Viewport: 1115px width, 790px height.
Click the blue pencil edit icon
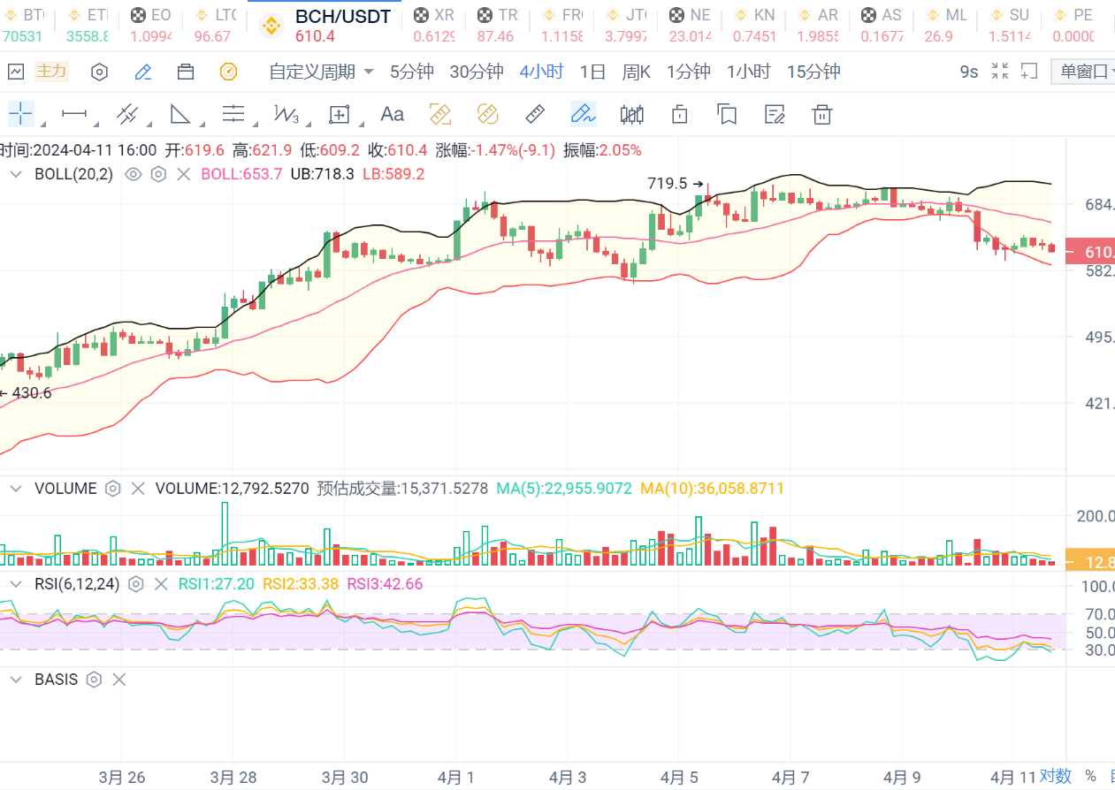(143, 72)
